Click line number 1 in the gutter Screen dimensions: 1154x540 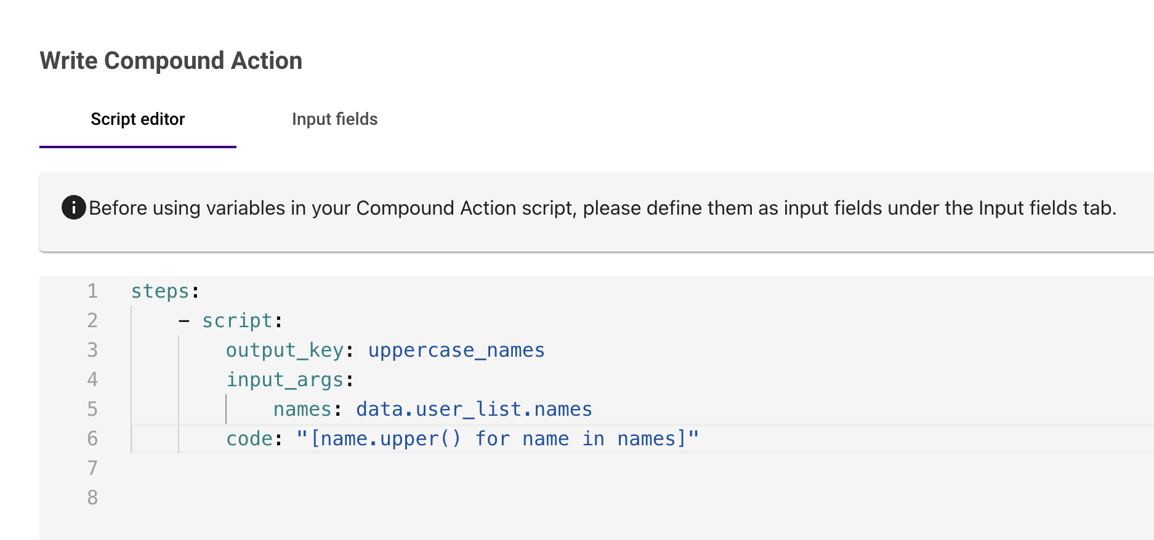point(92,291)
